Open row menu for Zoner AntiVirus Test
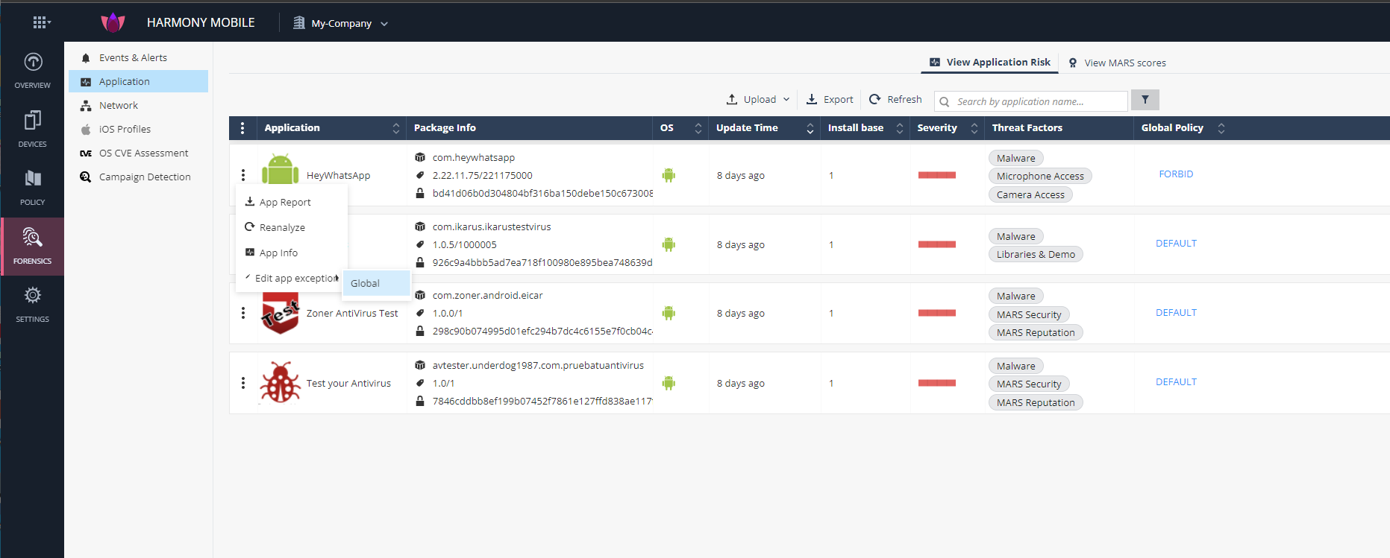The width and height of the screenshot is (1390, 558). (243, 313)
